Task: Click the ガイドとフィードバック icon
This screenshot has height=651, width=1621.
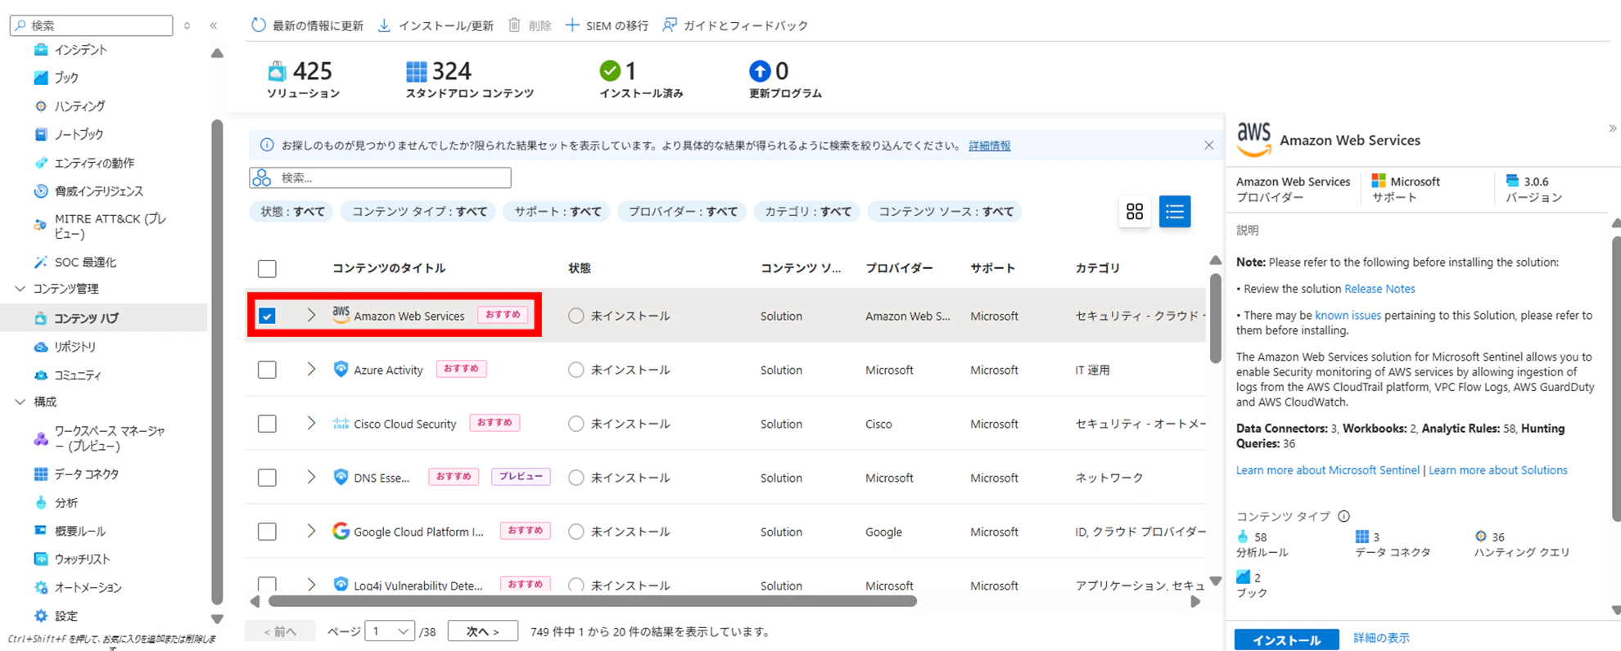Action: pyautogui.click(x=670, y=25)
